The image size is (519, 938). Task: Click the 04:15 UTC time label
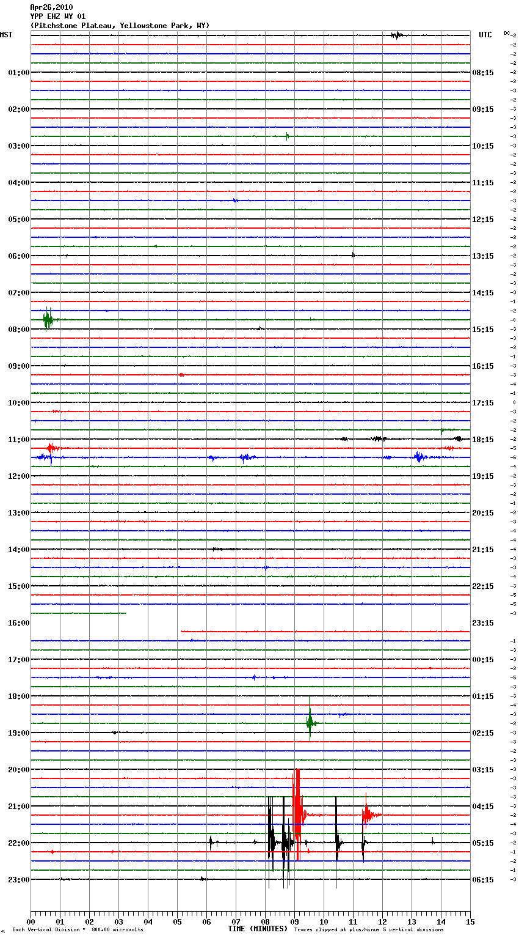[x=483, y=807]
